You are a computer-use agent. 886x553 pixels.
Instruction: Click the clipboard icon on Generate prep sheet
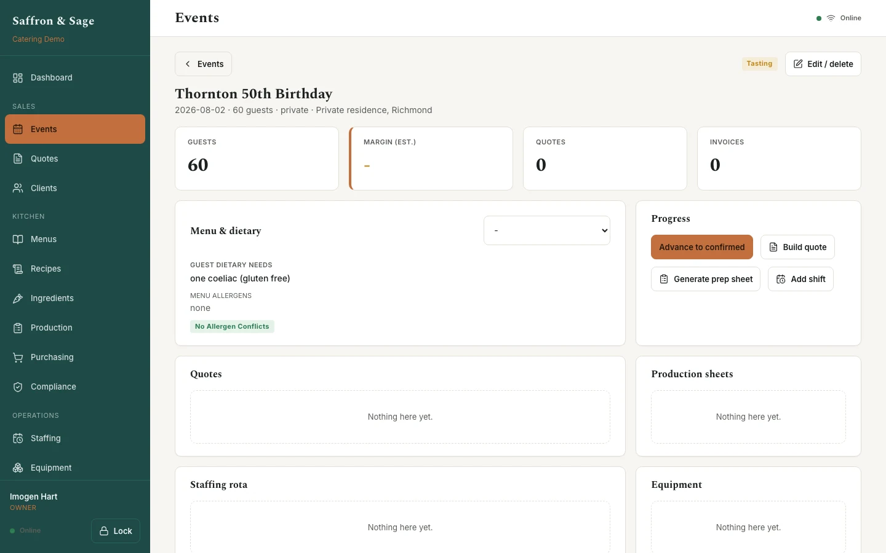[664, 279]
